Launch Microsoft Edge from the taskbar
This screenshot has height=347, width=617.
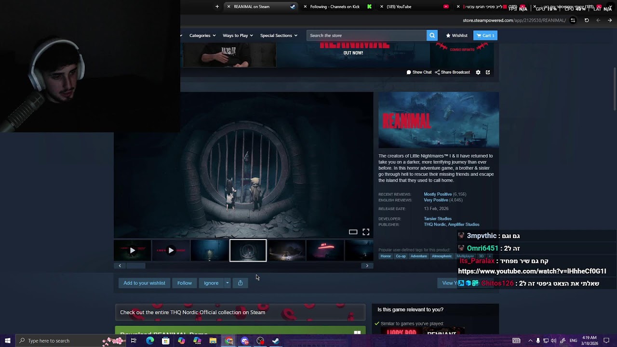point(150,341)
